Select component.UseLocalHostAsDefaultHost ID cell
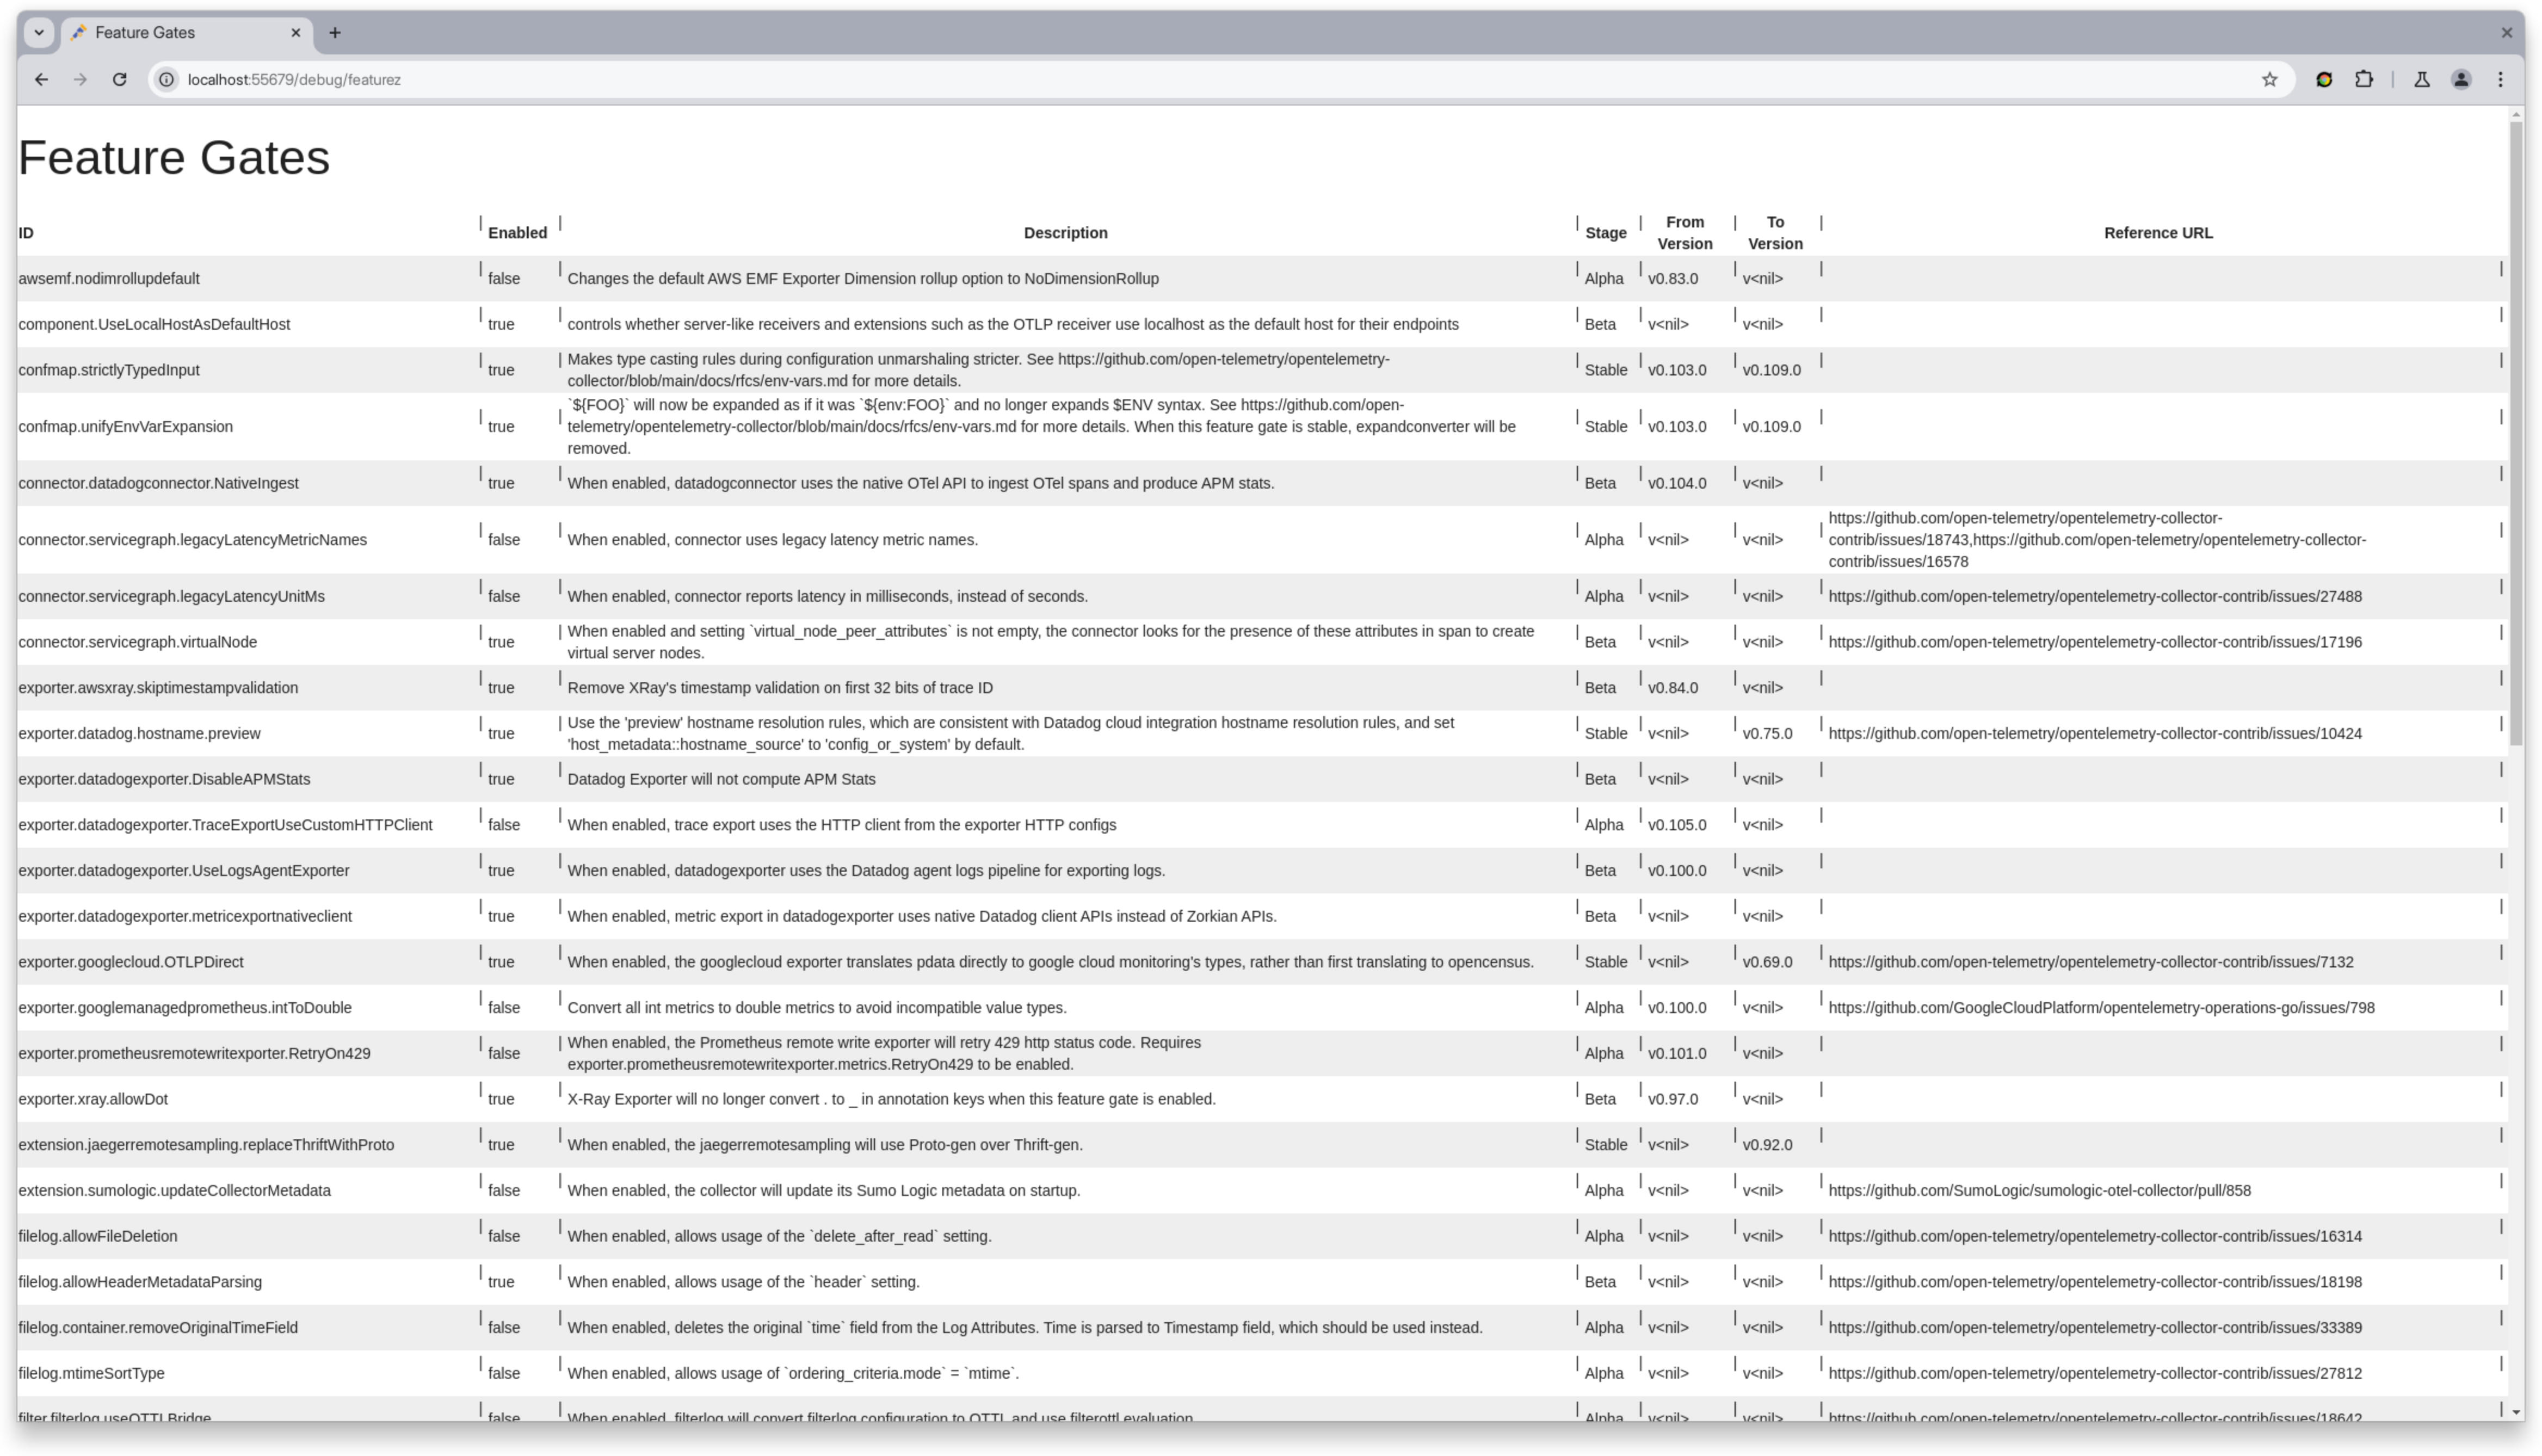This screenshot has height=1456, width=2542. [154, 325]
